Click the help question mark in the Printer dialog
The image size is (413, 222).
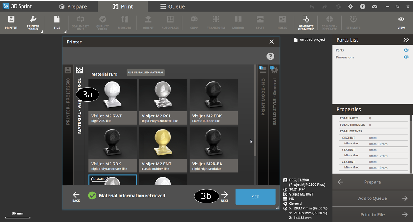pyautogui.click(x=270, y=56)
